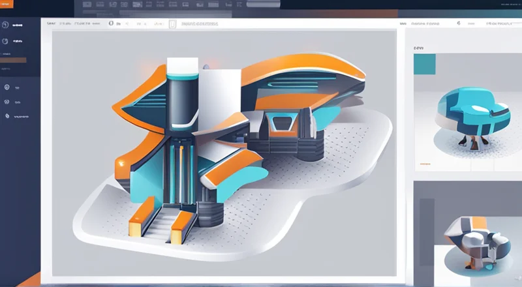Image resolution: width=522 pixels, height=287 pixels.
Task: Click the teal color swatch in the right panel
Action: [424, 63]
